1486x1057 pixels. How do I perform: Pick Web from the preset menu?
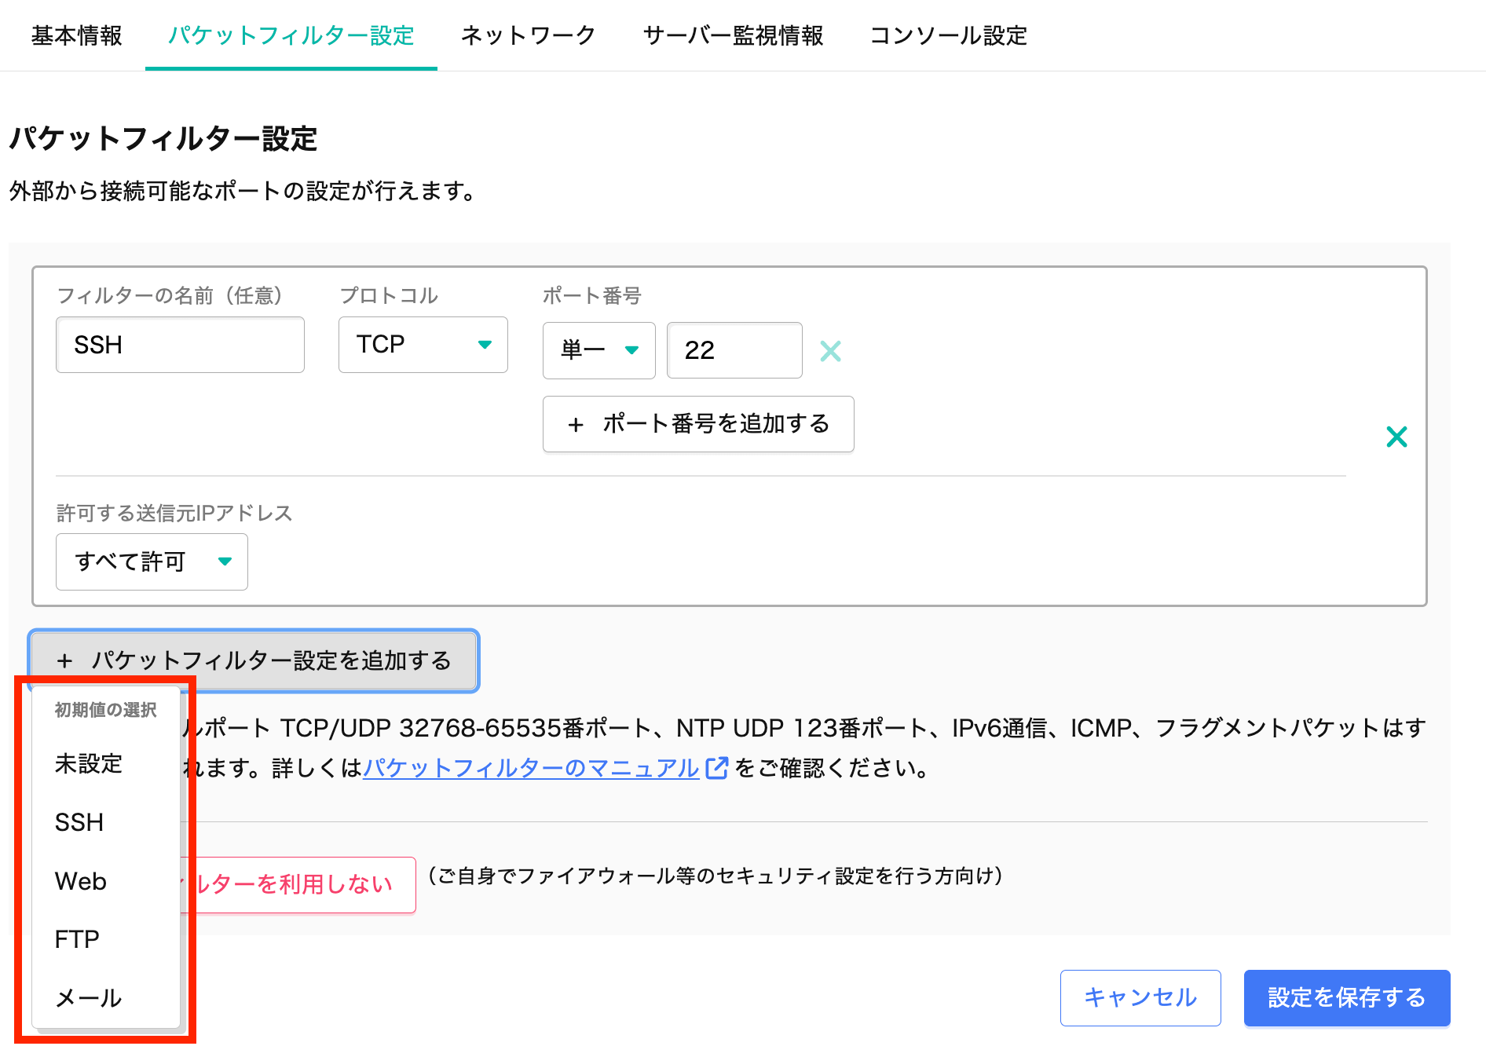point(81,881)
